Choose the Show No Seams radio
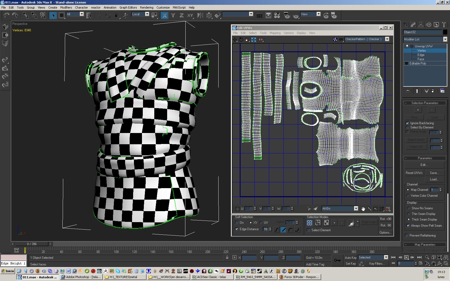450x281 pixels. pos(408,208)
